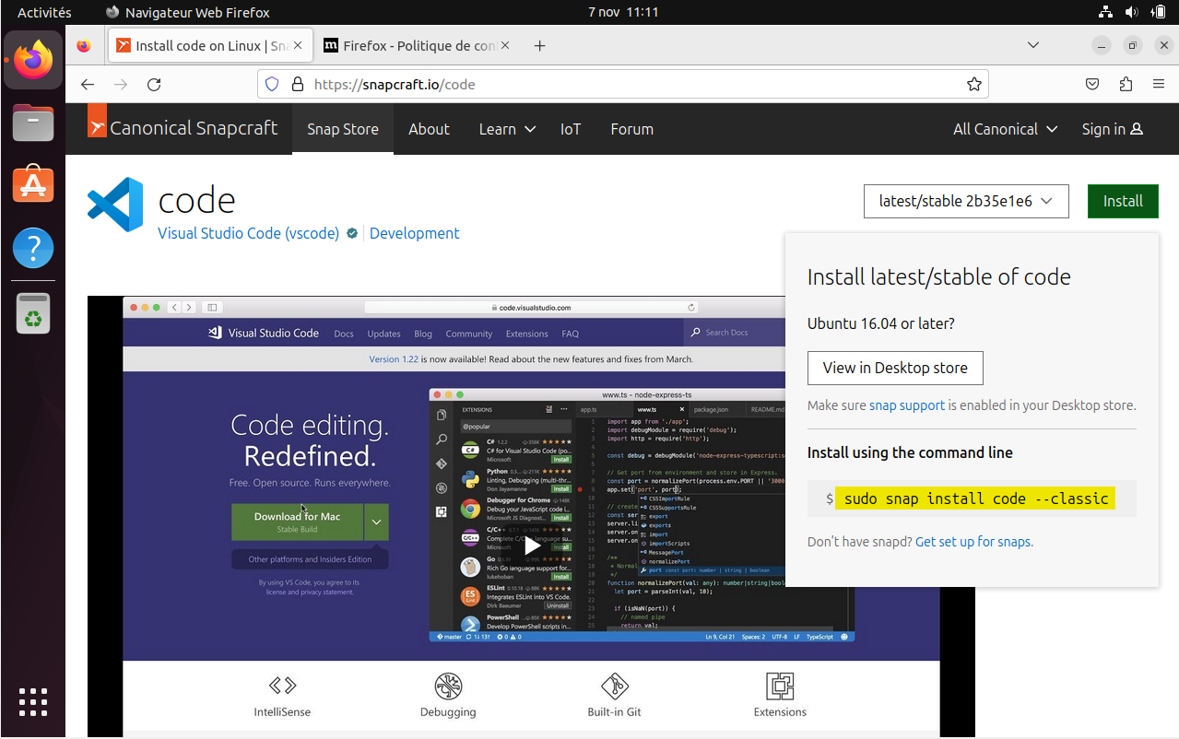Open the Firefox hamburger menu

coord(1159,84)
